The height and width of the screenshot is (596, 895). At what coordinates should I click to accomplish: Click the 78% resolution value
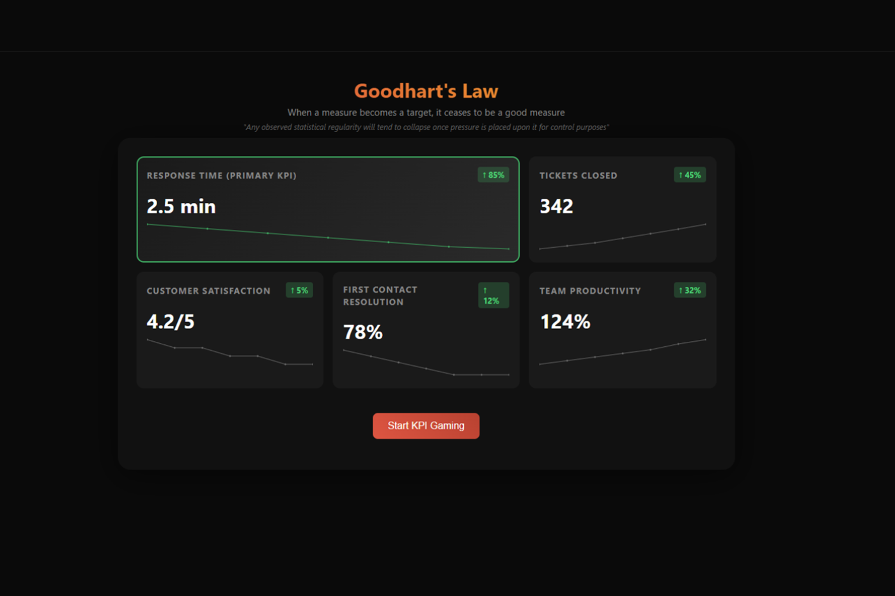(x=362, y=332)
